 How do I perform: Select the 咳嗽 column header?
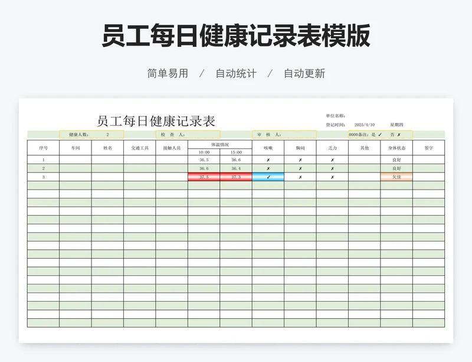pyautogui.click(x=268, y=148)
